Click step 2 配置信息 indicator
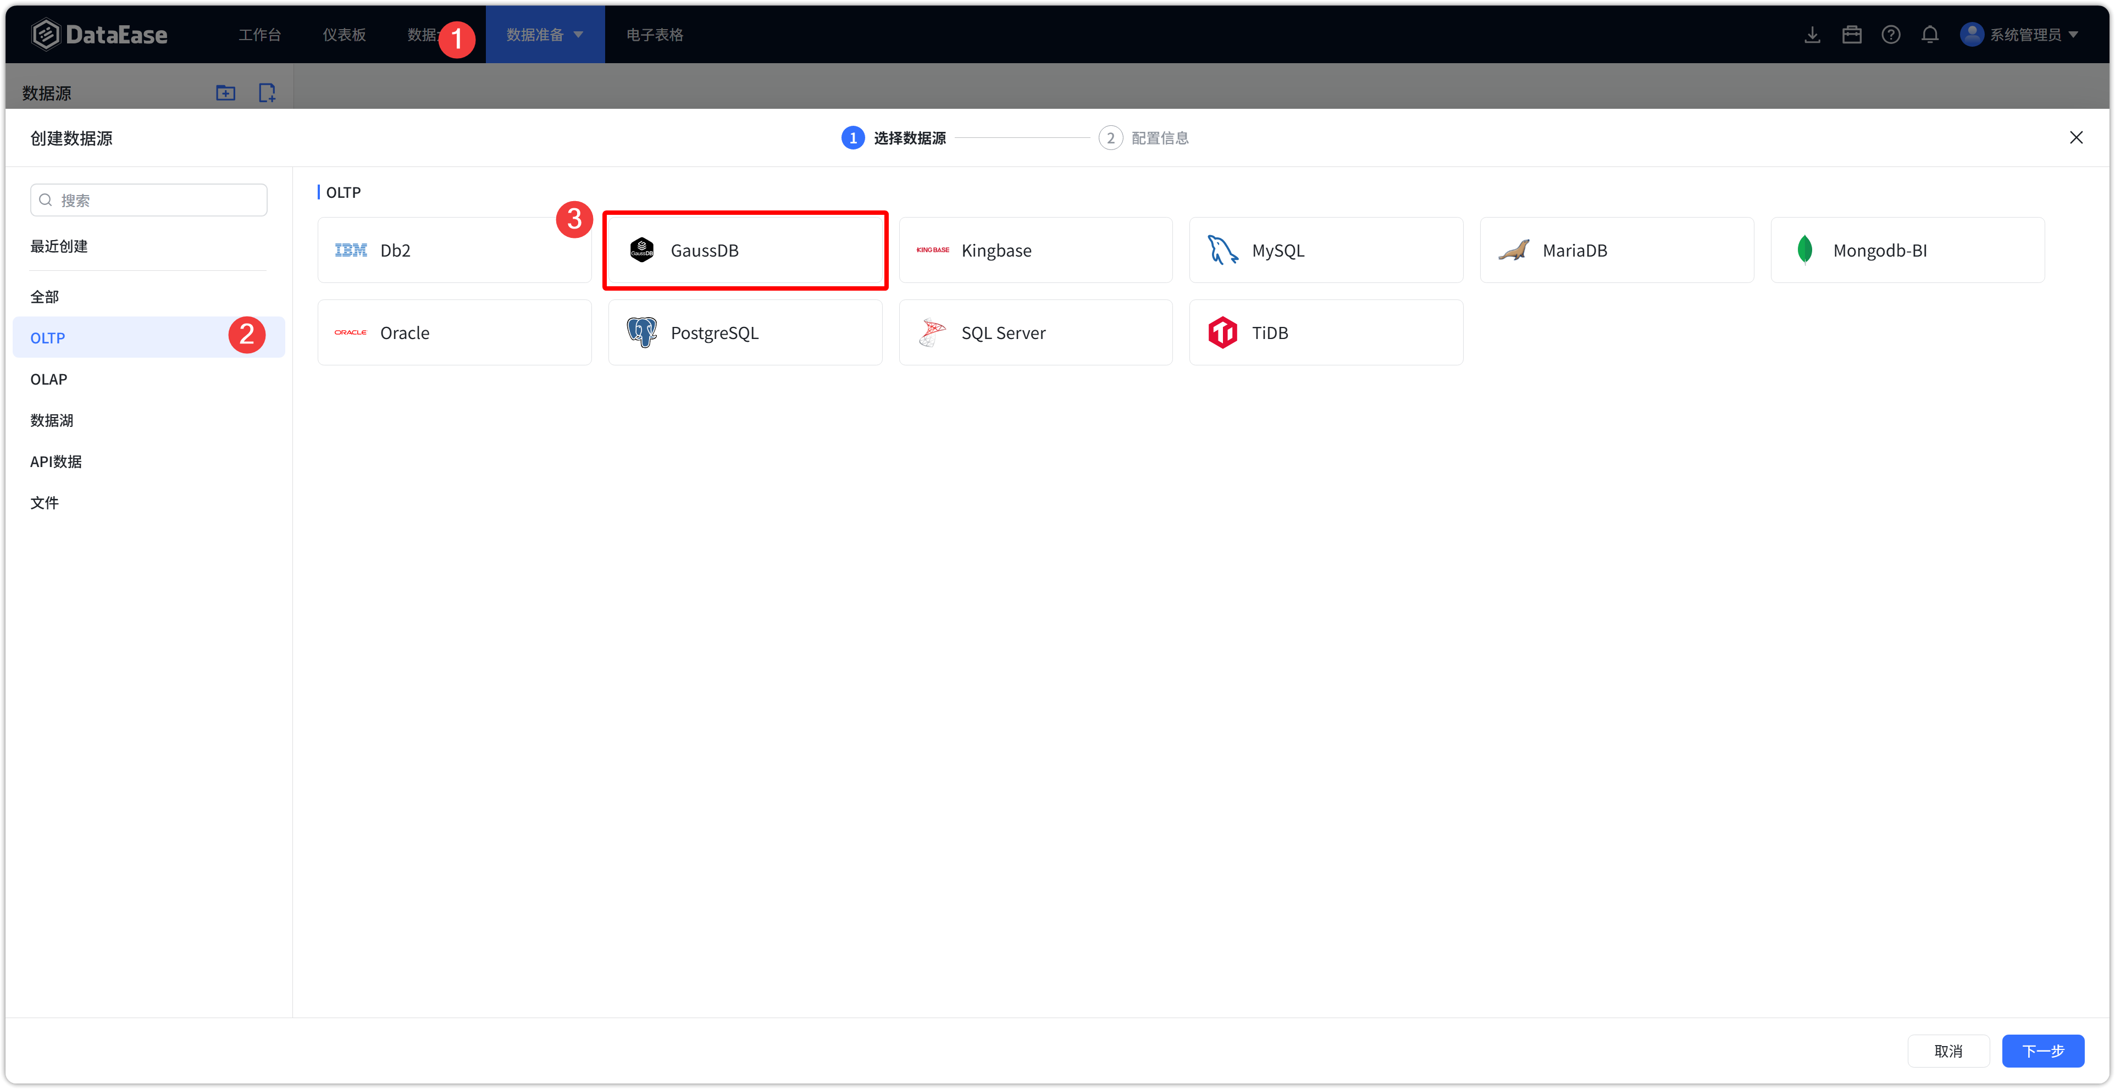The height and width of the screenshot is (1089, 2115). 1144,138
